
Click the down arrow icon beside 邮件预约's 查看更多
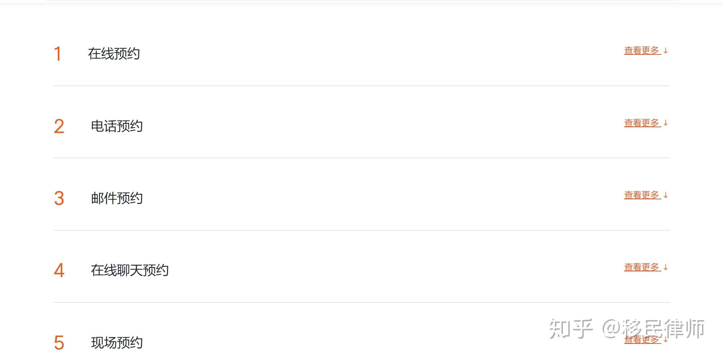tap(666, 195)
